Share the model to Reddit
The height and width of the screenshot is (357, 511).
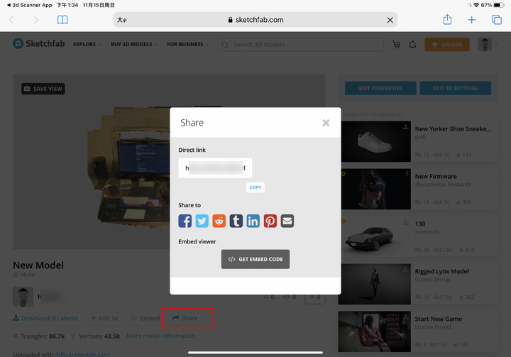[x=219, y=221]
